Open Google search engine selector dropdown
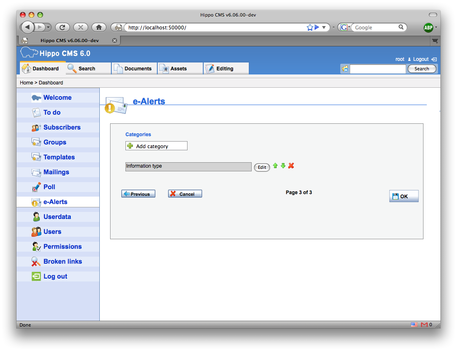Viewport: 457px width, 351px height. [345, 27]
